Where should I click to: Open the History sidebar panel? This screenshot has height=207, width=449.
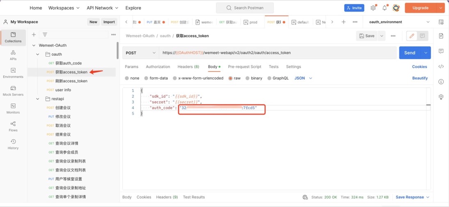13,144
